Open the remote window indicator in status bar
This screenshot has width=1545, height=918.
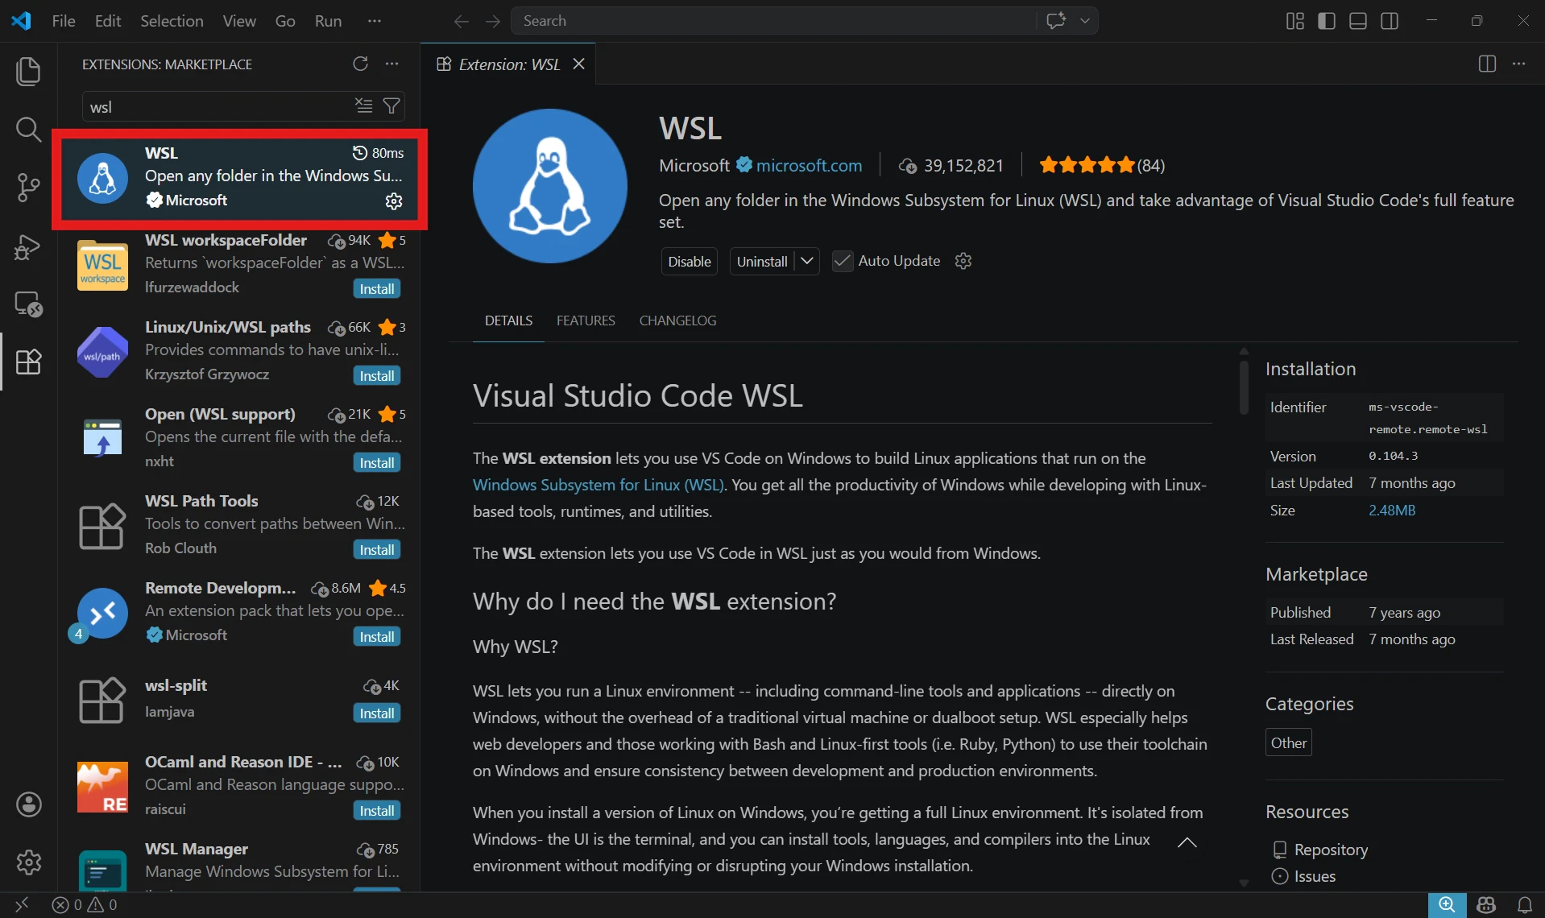point(22,905)
